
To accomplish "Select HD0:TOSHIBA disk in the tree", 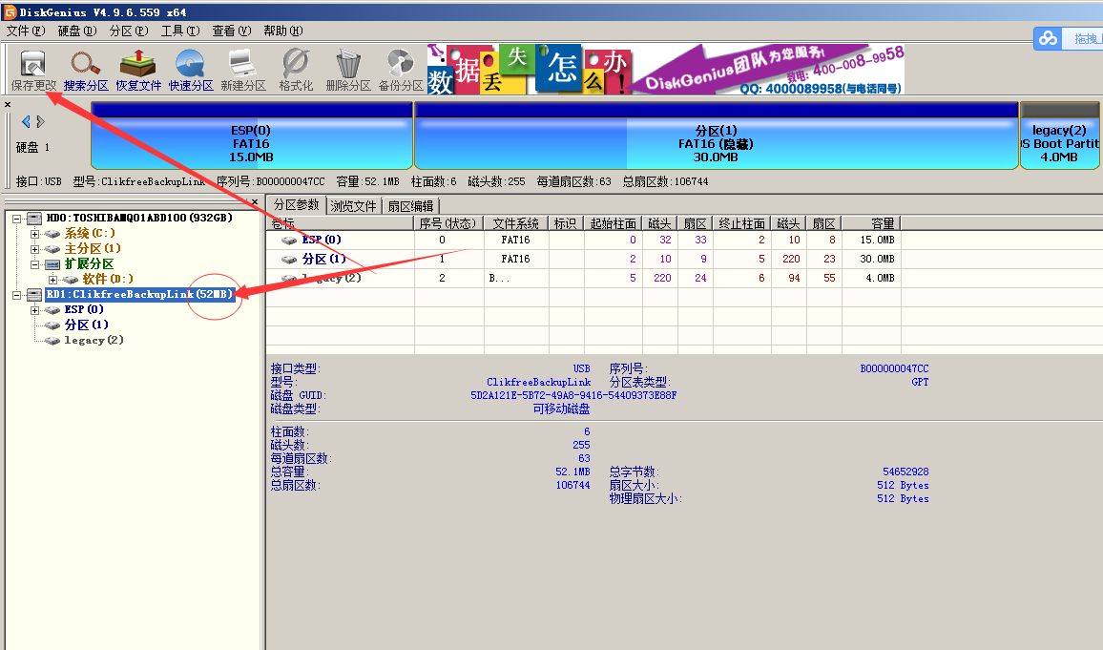I will [139, 218].
